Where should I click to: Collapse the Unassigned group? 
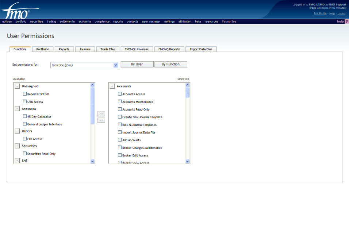[x=17, y=86]
